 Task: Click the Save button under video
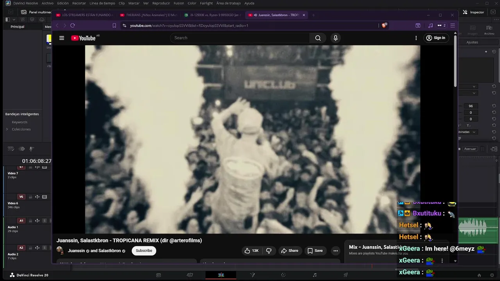tap(315, 251)
